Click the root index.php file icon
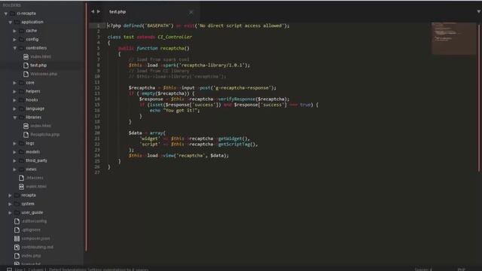The height and width of the screenshot is (271, 482). pos(17,256)
